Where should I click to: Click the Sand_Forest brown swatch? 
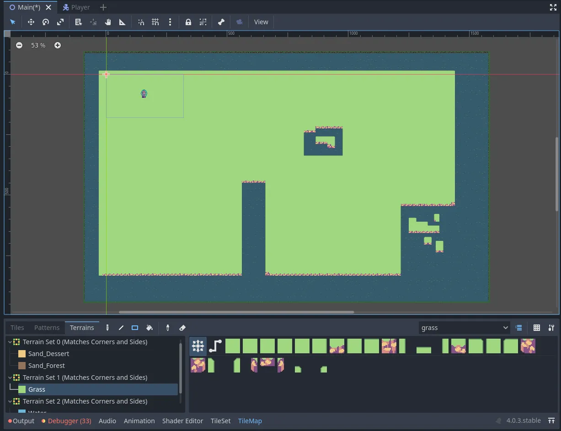click(x=22, y=366)
